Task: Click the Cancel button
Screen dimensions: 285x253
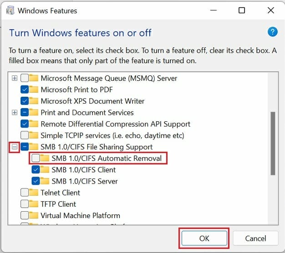Action: point(255,238)
